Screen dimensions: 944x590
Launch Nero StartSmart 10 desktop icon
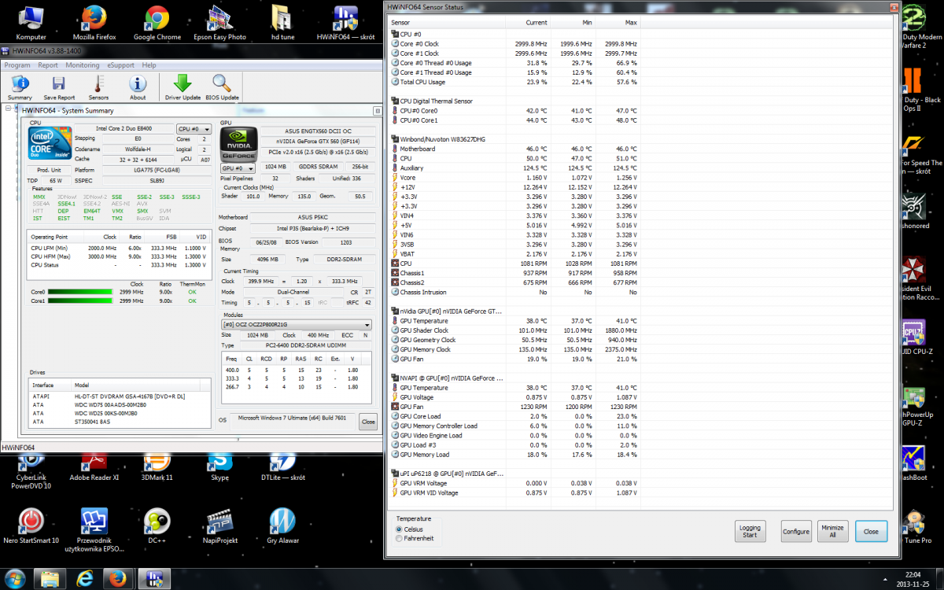[31, 526]
